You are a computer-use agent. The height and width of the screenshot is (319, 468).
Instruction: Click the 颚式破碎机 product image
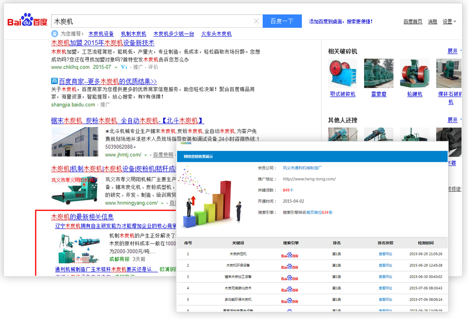tap(343, 74)
